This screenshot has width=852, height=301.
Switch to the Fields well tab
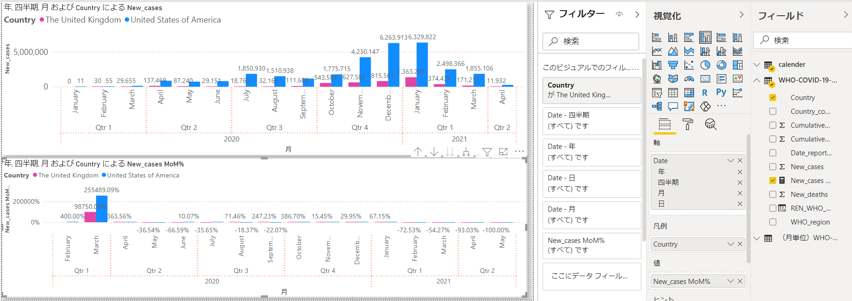pos(665,124)
